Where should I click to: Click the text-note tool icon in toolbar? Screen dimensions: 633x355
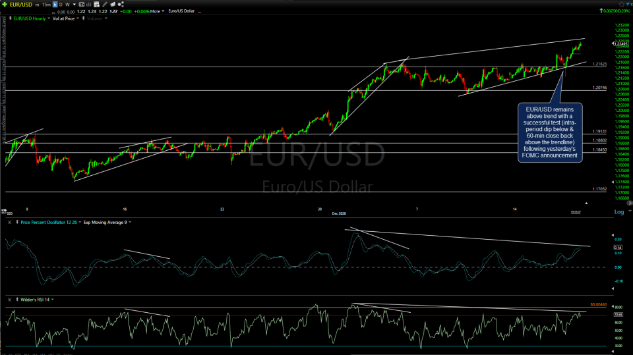click(x=82, y=5)
